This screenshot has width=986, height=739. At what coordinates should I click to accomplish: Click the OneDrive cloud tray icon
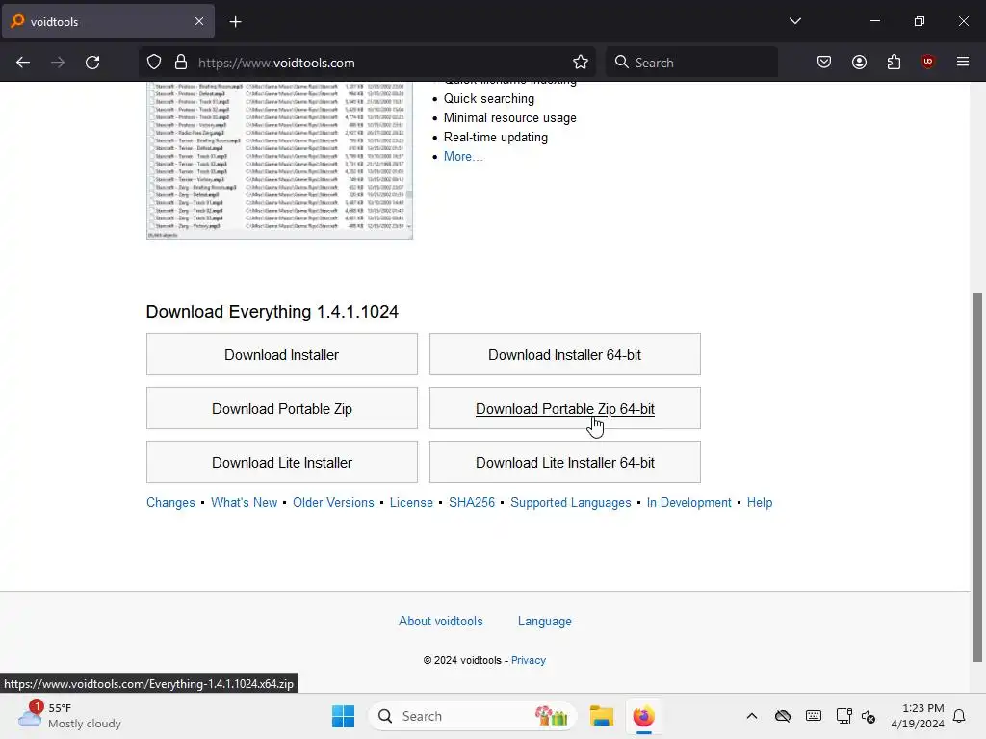(x=782, y=716)
